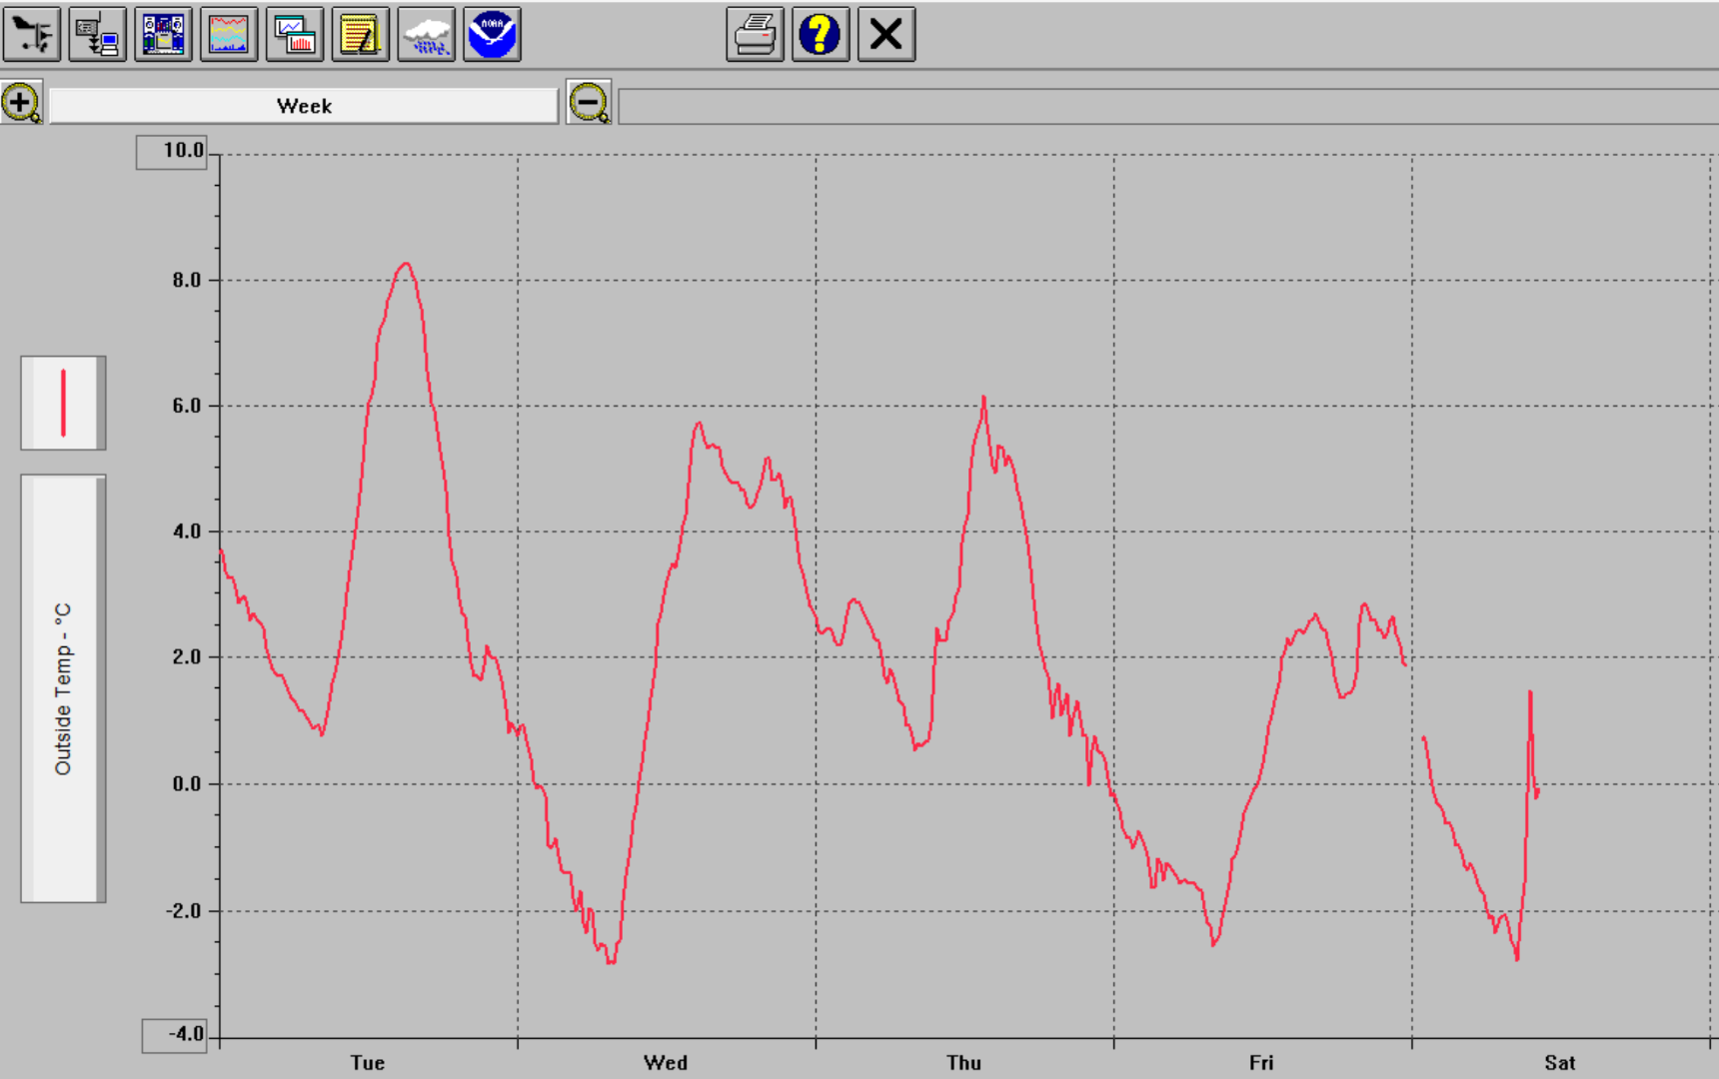This screenshot has height=1079, width=1719.
Task: Click the -4.0 lower axis limit box
Action: point(175,1035)
